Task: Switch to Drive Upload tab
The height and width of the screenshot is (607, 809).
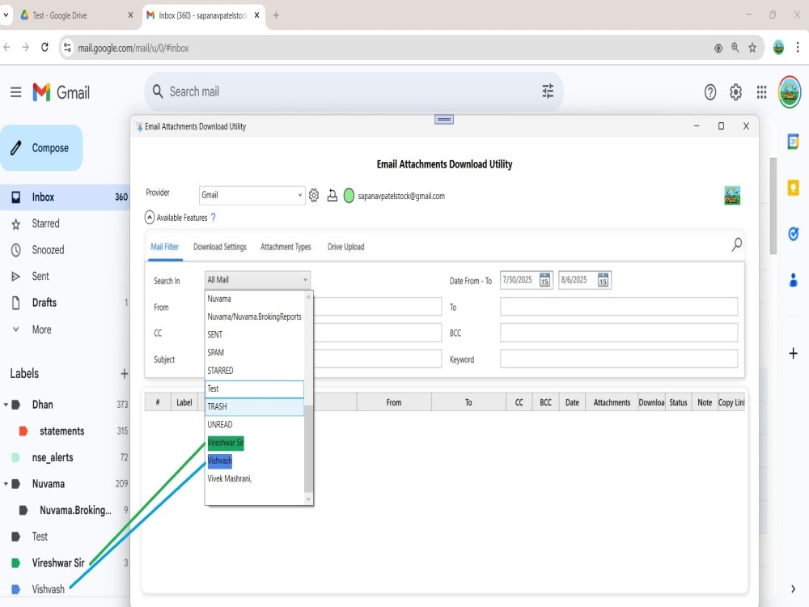Action: tap(345, 247)
